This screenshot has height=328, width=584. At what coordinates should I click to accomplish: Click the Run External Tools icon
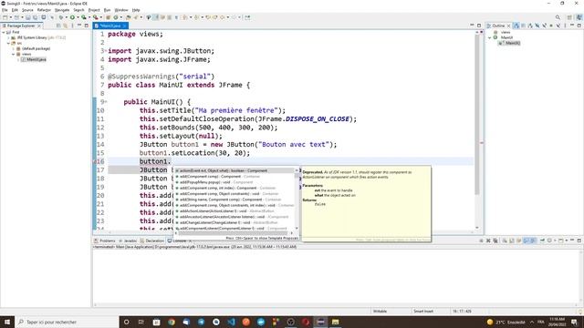(x=95, y=17)
